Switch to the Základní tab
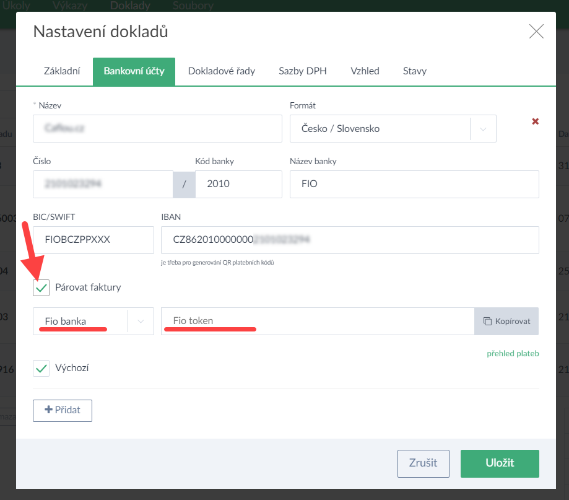Screen dimensions: 569x500 click(62, 71)
